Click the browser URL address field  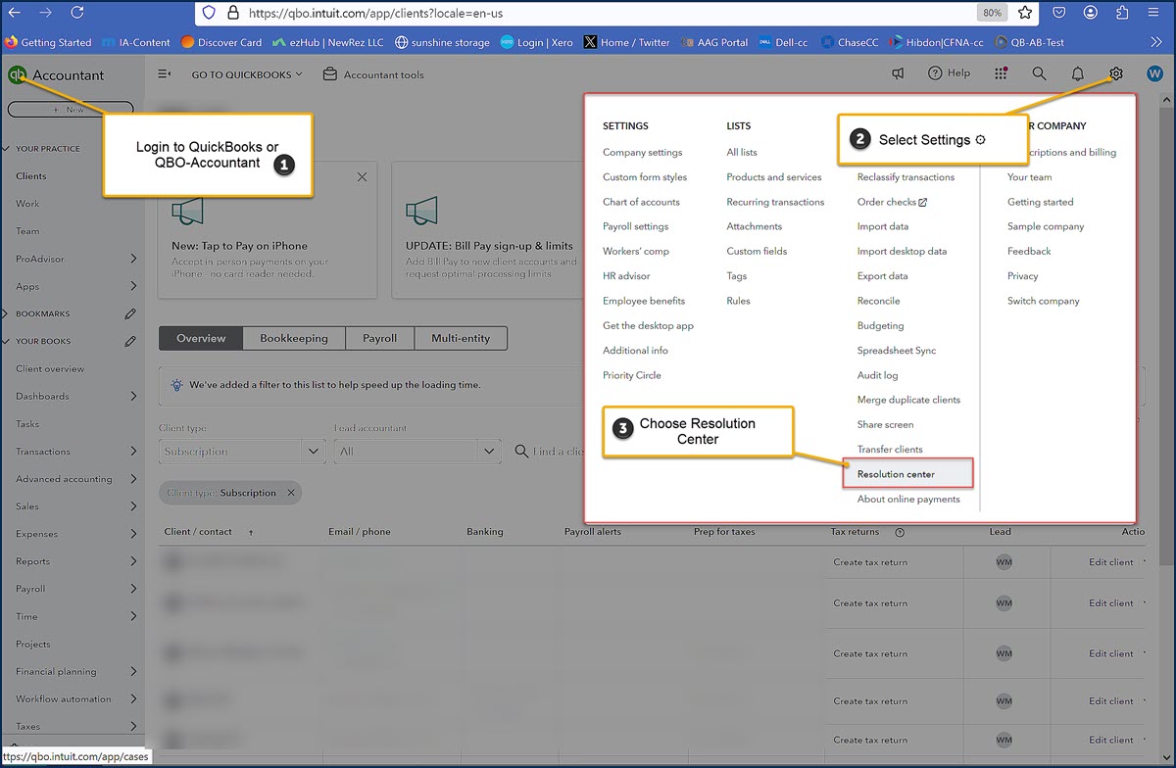[x=608, y=13]
